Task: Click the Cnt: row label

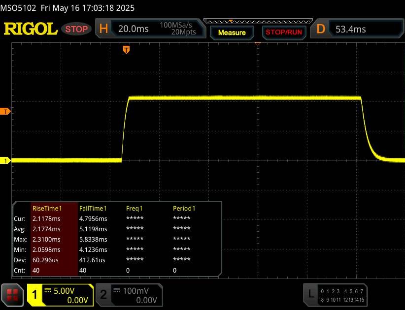Action: point(20,270)
